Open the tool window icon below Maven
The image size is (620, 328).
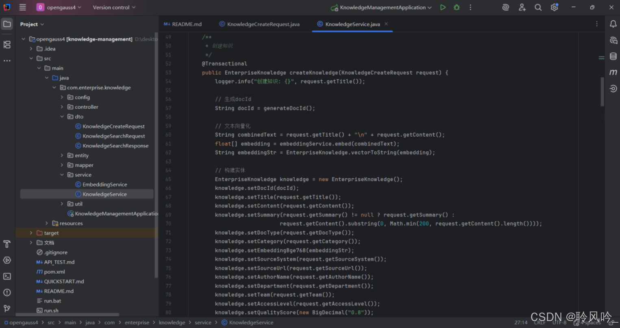(x=613, y=88)
